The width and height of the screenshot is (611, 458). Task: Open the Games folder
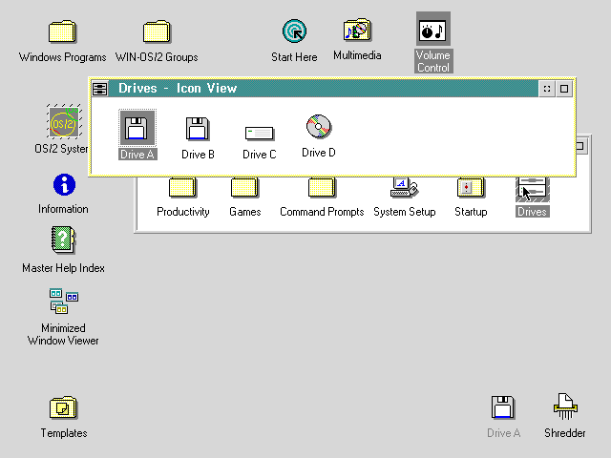244,187
